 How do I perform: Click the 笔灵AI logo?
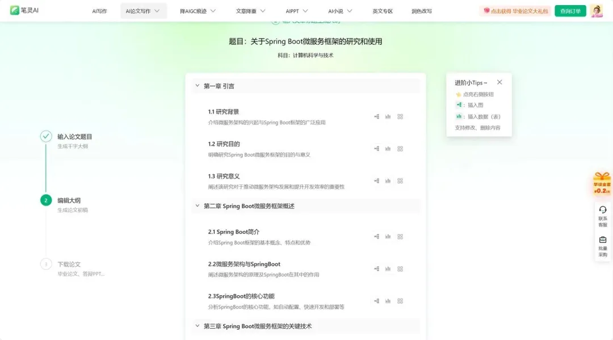click(24, 11)
